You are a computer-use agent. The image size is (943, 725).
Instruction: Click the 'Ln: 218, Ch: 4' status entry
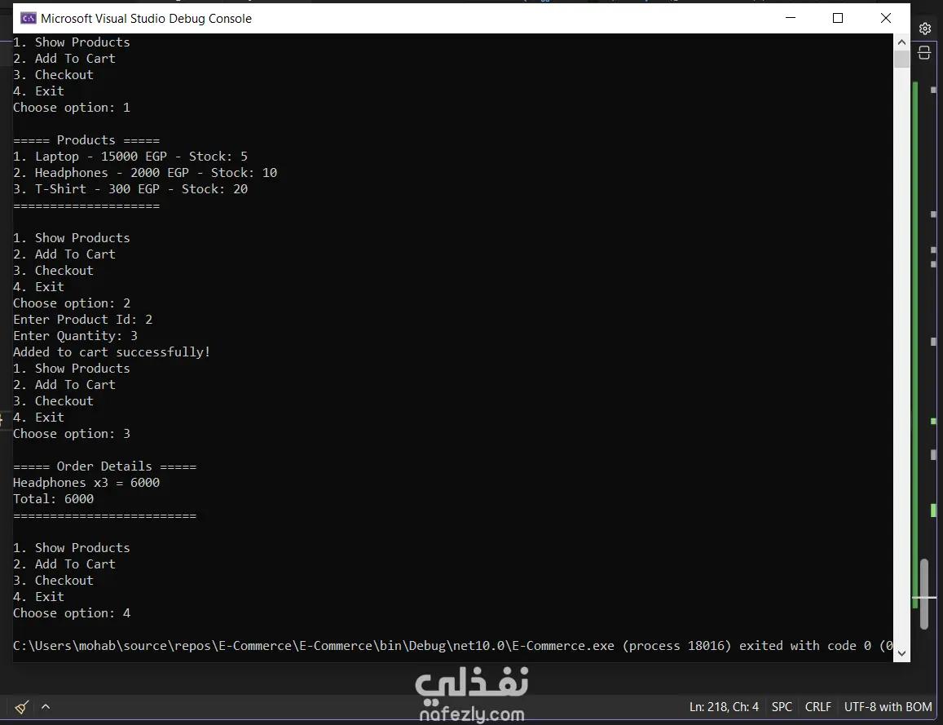point(724,707)
